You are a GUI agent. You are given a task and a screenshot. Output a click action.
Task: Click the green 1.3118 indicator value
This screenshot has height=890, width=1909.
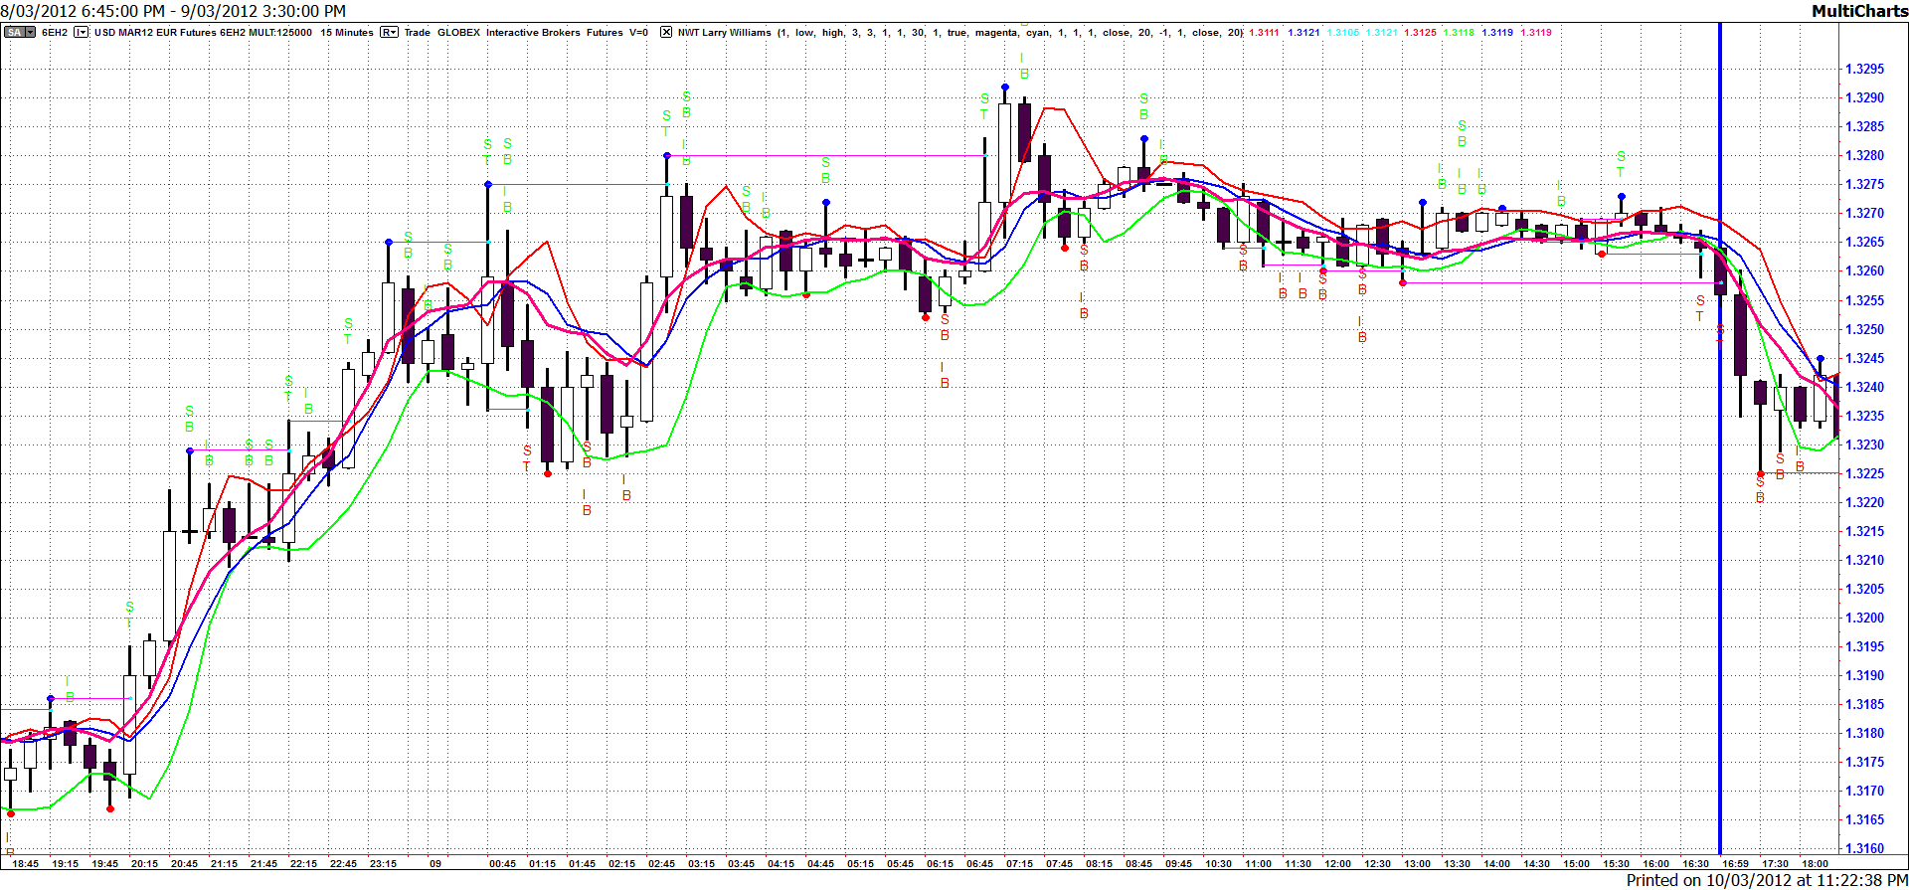(1459, 33)
